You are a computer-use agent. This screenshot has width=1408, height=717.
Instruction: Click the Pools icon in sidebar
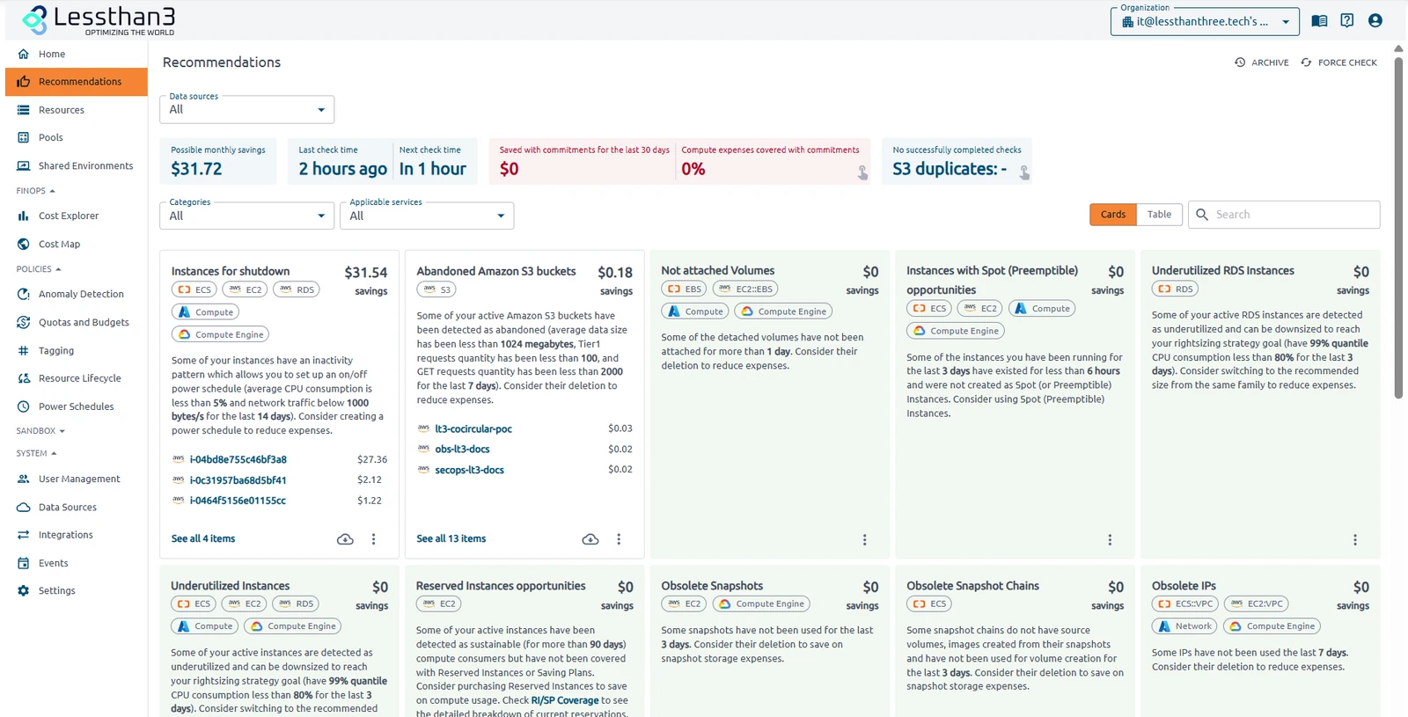click(x=24, y=137)
